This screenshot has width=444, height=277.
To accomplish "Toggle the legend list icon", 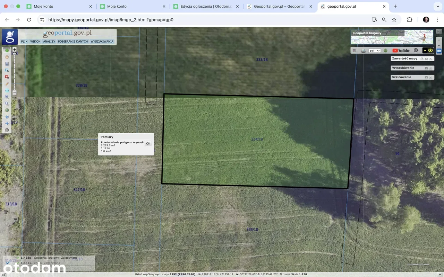I will click(x=355, y=51).
